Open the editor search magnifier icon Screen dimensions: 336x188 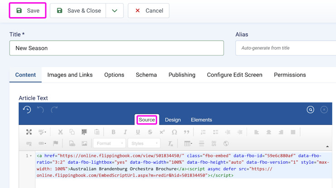[x=310, y=110]
